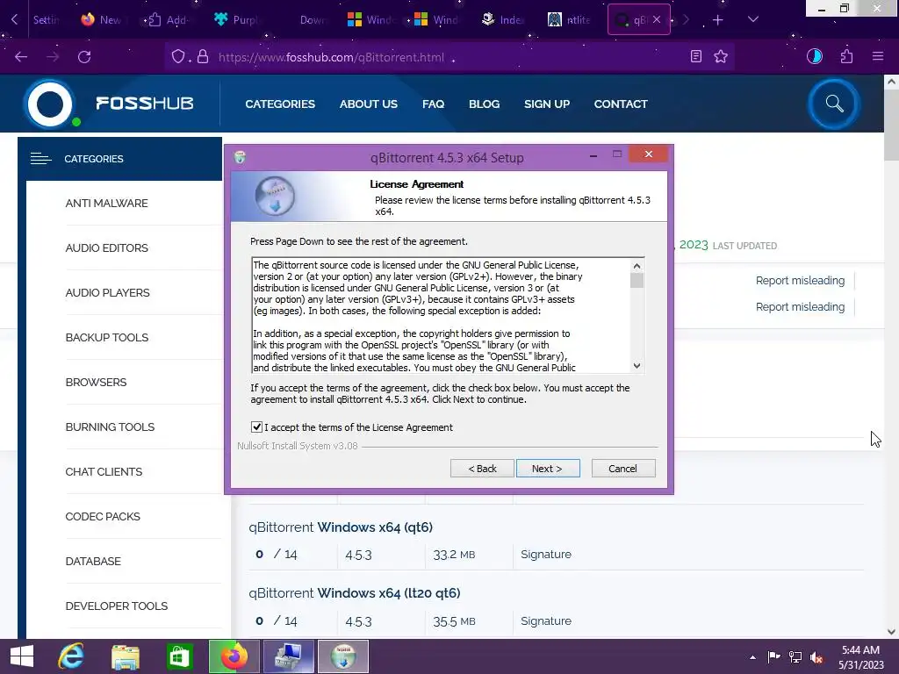The image size is (899, 674).
Task: Click the muted volume tray icon
Action: coord(816,656)
